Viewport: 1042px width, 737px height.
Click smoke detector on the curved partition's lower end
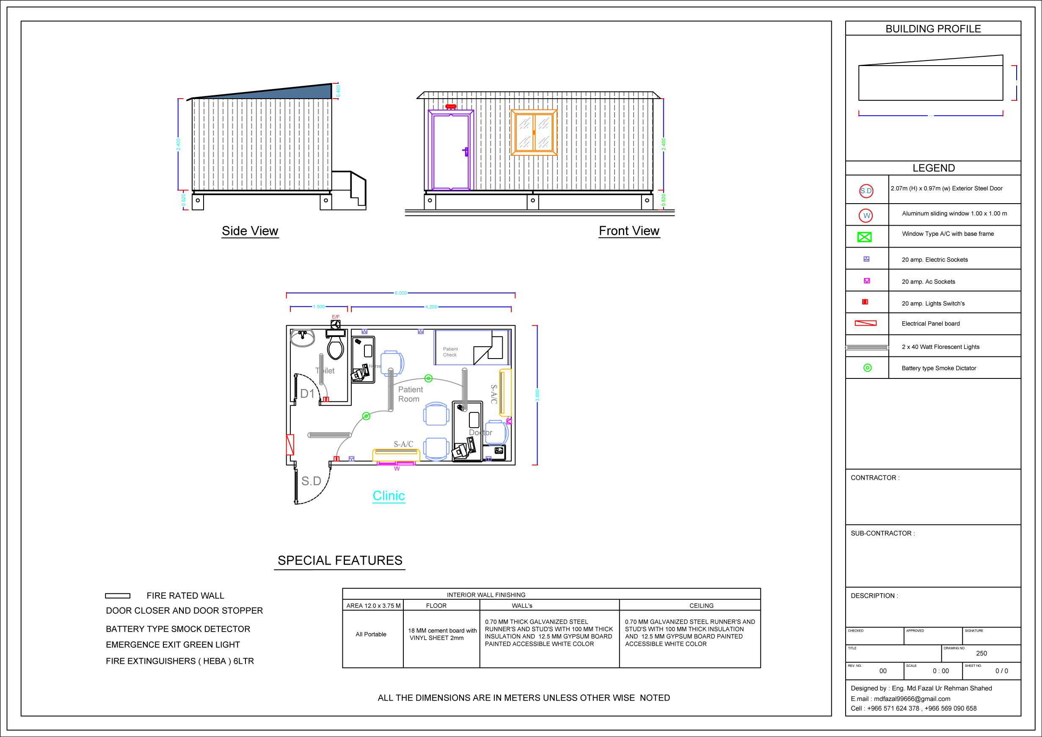pos(366,416)
